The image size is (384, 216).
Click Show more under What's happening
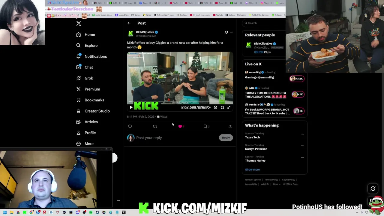pyautogui.click(x=252, y=169)
